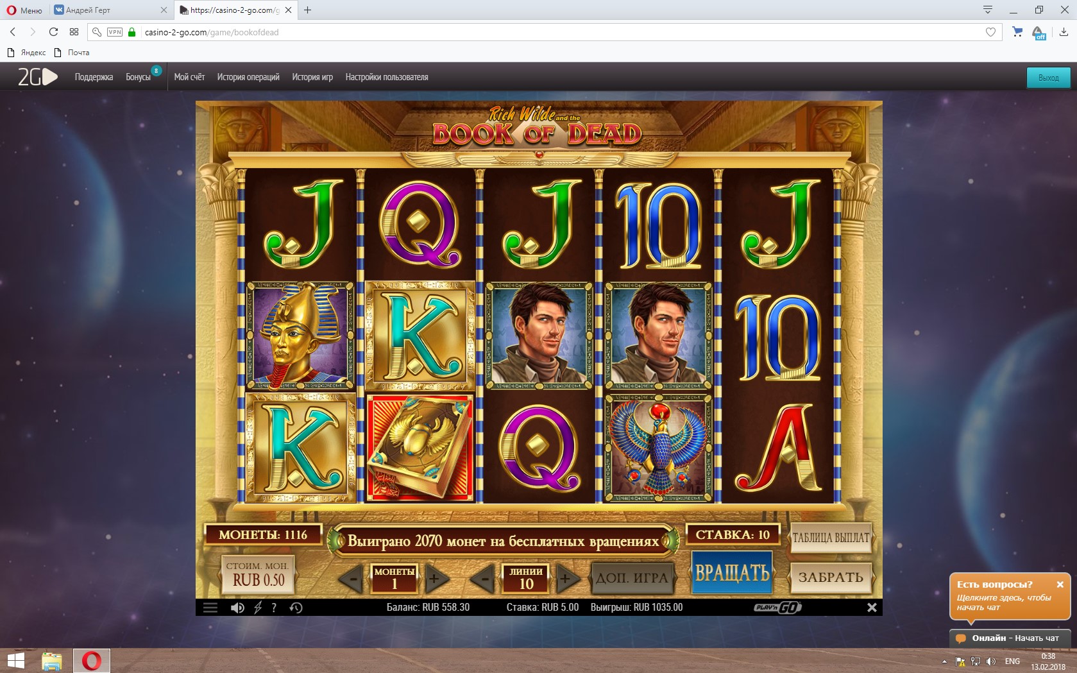
Task: Open the Opera Меню button
Action: [x=24, y=10]
